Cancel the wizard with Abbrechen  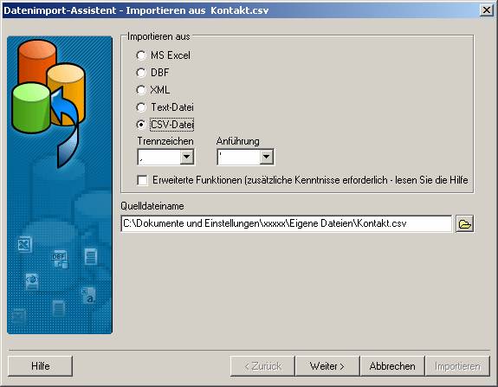(x=392, y=366)
